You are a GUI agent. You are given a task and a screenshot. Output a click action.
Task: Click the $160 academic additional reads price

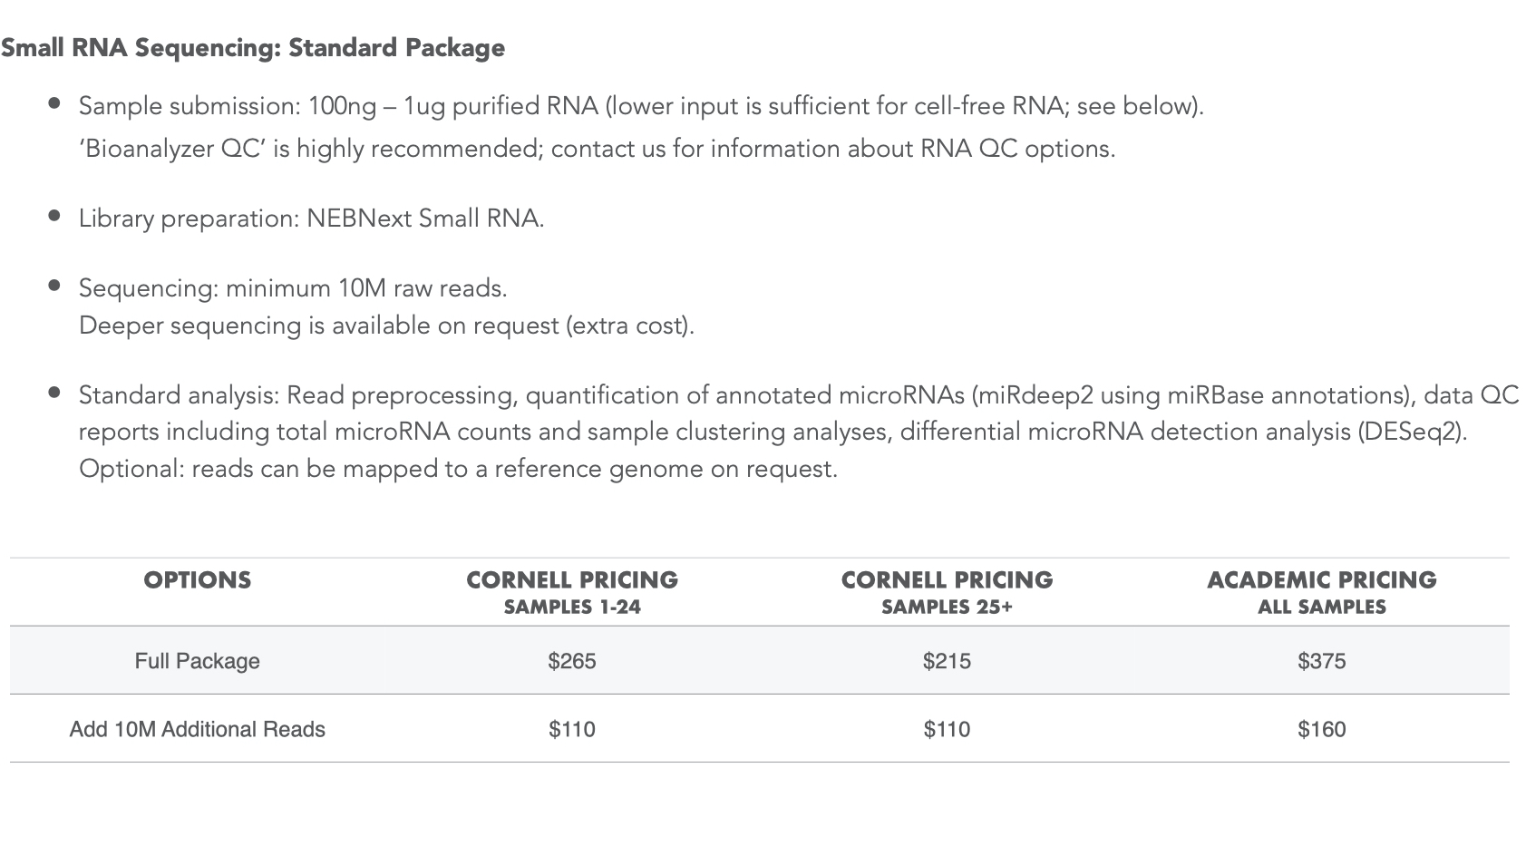(1321, 729)
